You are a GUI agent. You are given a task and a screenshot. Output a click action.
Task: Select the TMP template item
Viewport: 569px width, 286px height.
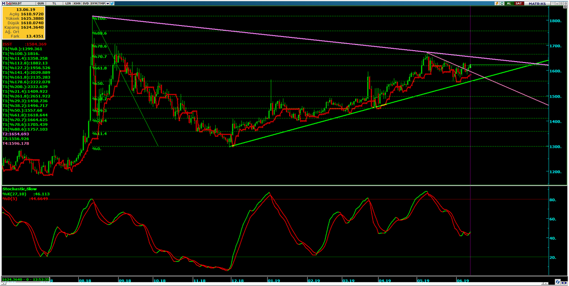101,3
